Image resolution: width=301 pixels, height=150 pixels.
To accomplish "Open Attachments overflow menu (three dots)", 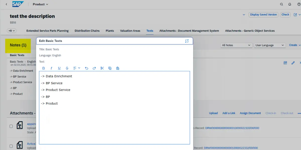I will click(299, 113).
